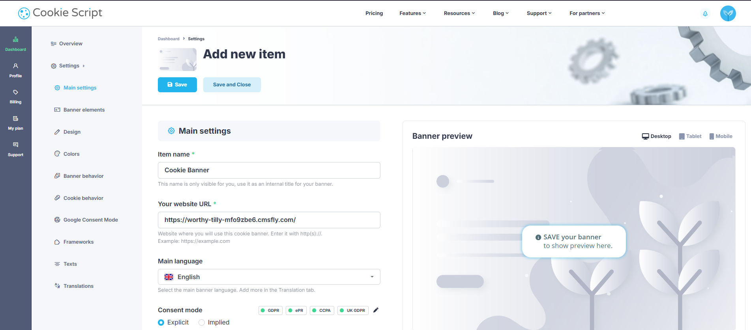Image resolution: width=751 pixels, height=330 pixels.
Task: Click the Texts lines icon
Action: (x=57, y=264)
